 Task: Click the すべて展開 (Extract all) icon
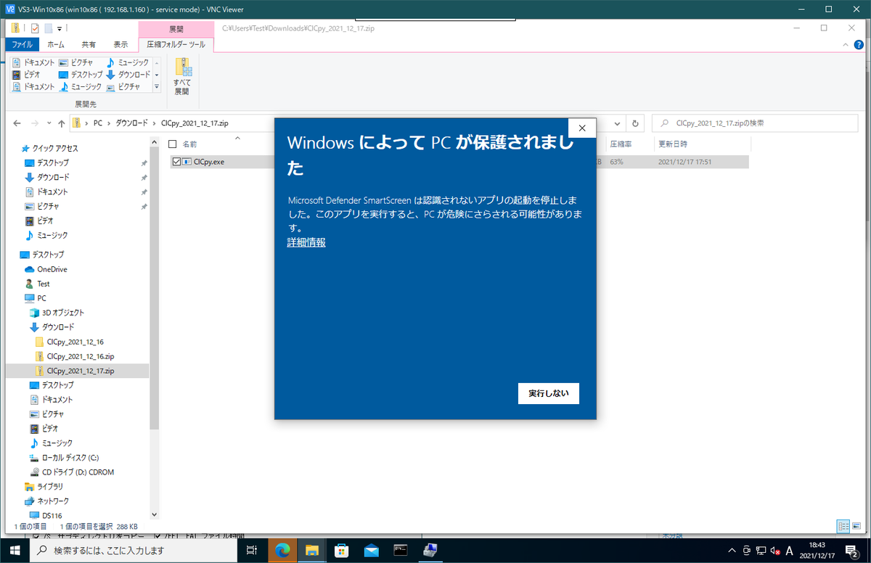(181, 77)
